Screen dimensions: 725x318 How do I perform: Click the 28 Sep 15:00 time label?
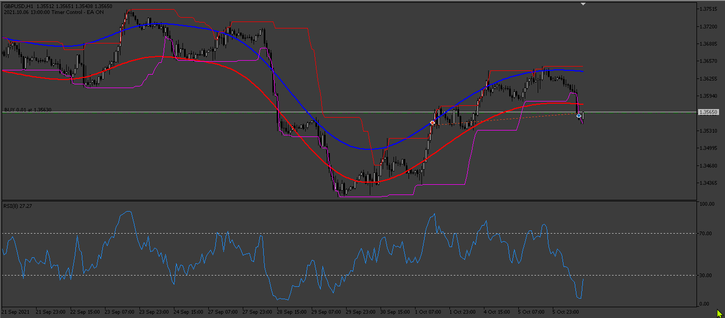coord(291,312)
